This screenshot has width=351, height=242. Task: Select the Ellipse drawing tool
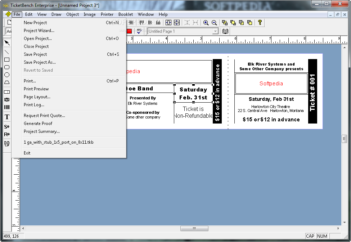[x=7, y=75]
